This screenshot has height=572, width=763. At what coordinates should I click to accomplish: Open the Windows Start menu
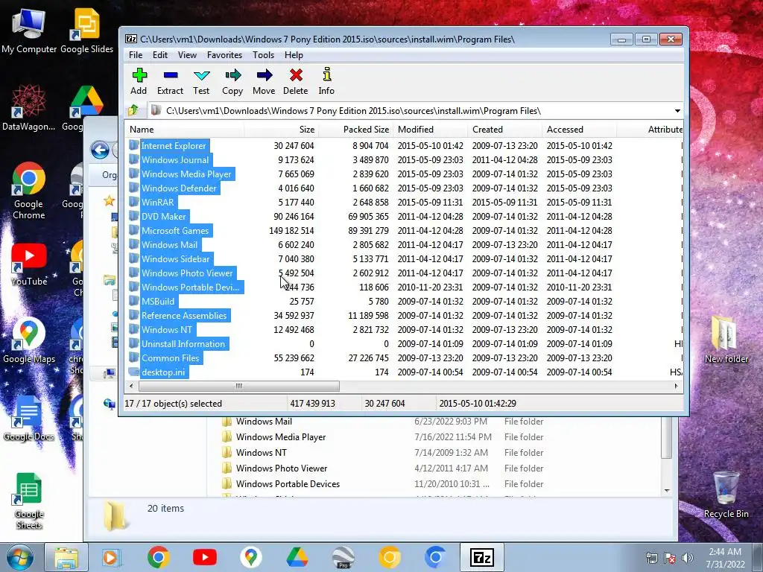[19, 557]
